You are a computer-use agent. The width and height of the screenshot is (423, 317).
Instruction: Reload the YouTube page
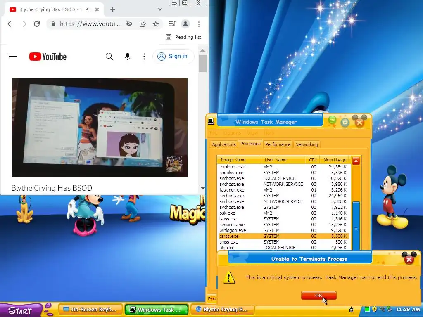37,24
